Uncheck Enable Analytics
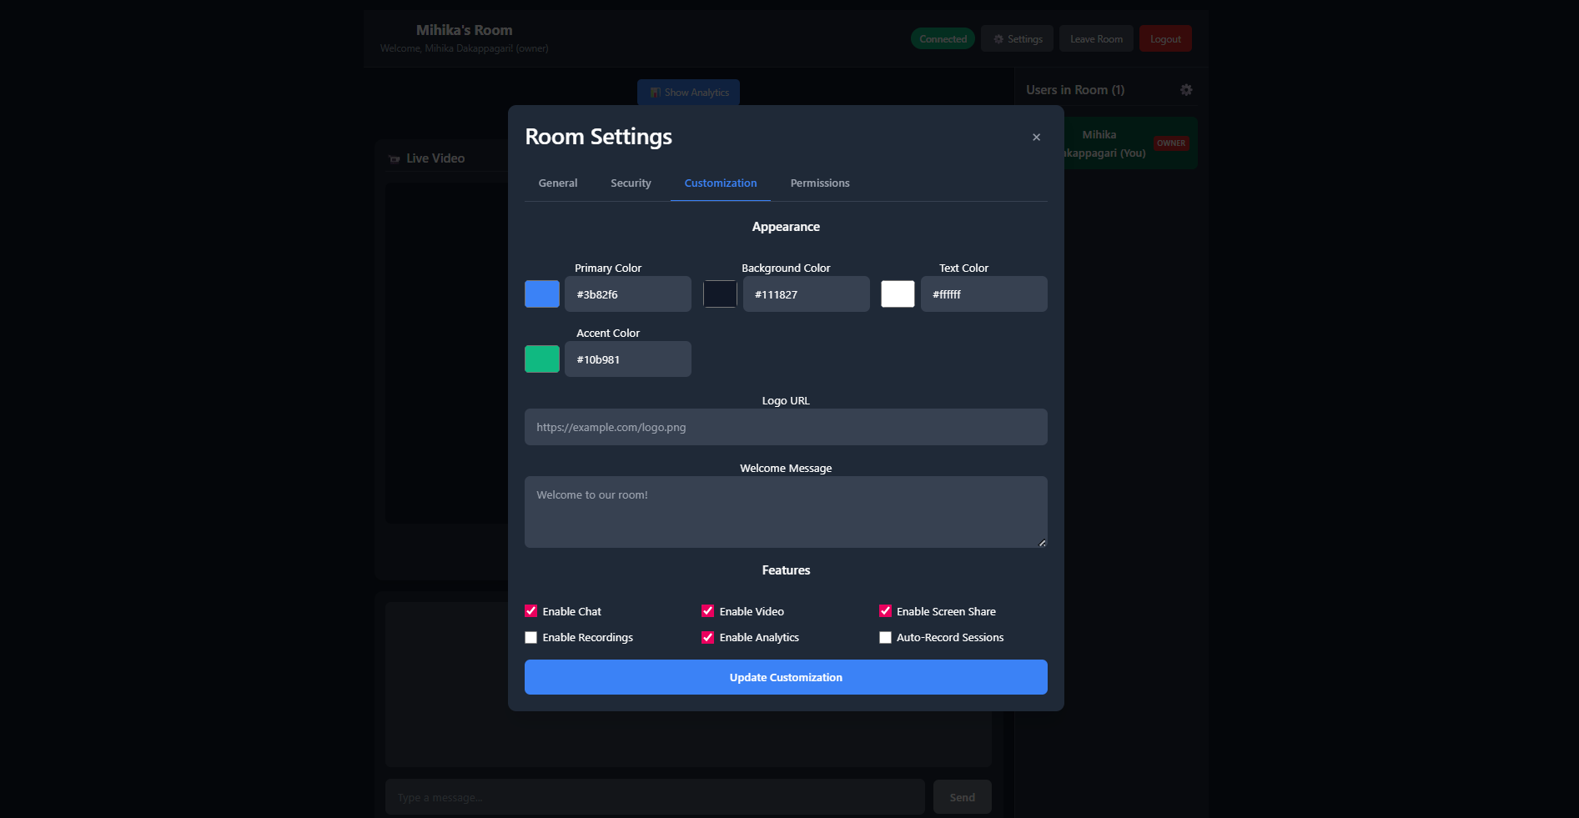This screenshot has height=818, width=1579. (x=708, y=638)
